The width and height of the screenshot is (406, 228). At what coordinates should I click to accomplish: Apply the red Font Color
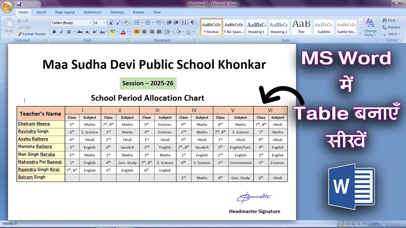pyautogui.click(x=123, y=32)
